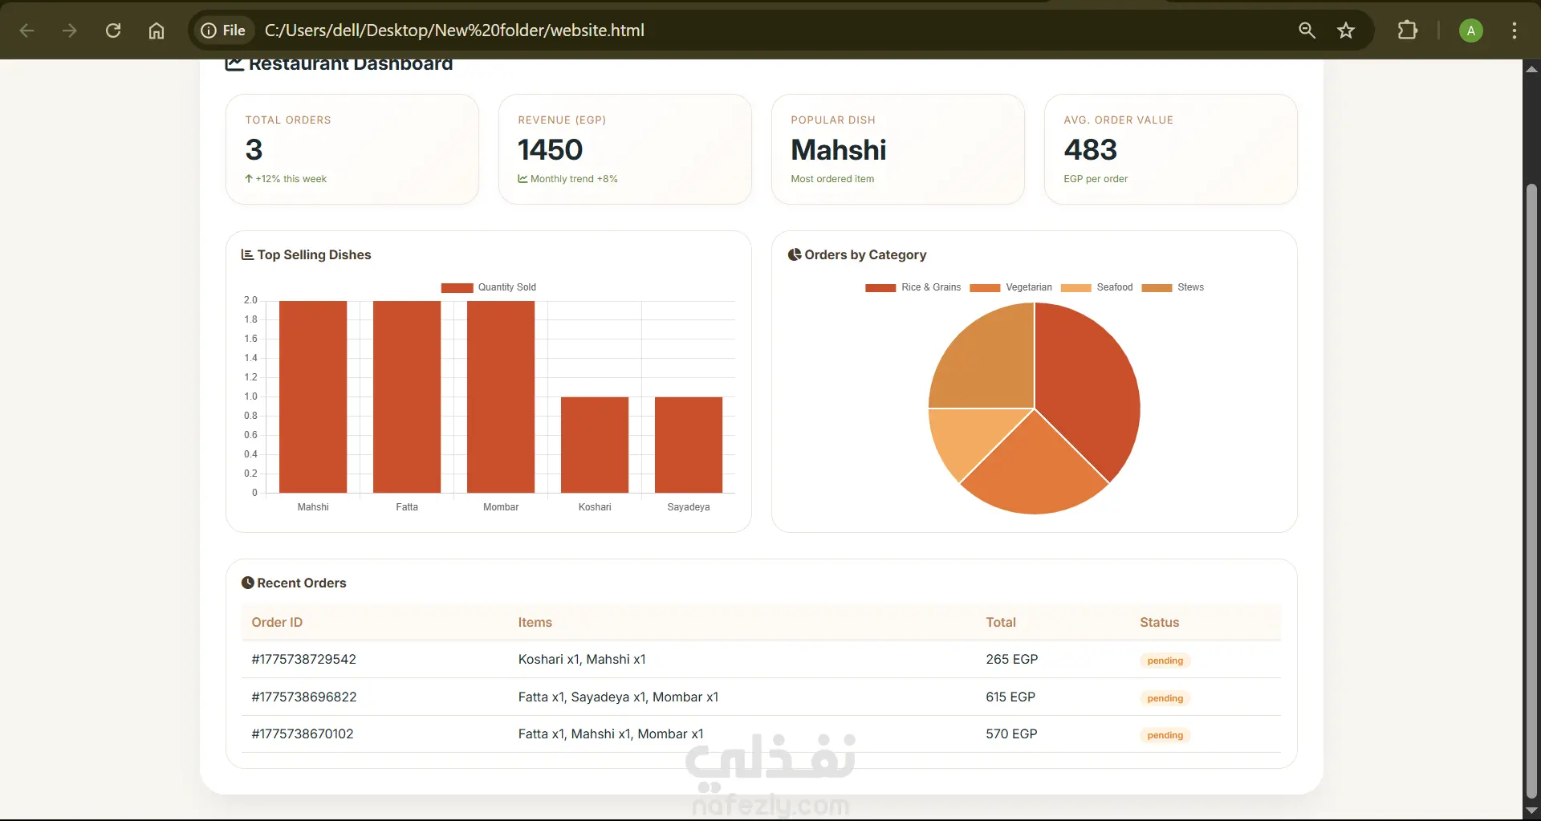Toggle the Stews legend entry
The width and height of the screenshot is (1541, 821).
(x=1173, y=287)
